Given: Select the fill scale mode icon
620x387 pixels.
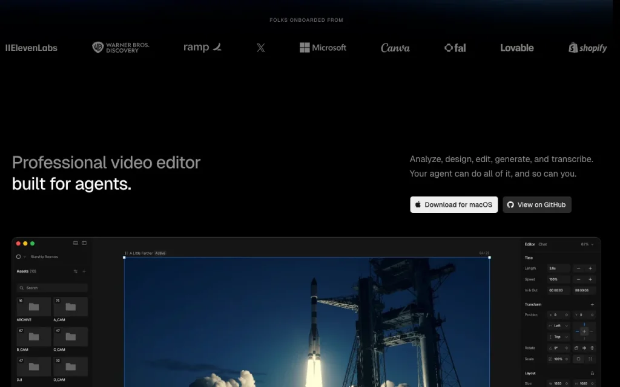Looking at the screenshot, I should pyautogui.click(x=590, y=359).
